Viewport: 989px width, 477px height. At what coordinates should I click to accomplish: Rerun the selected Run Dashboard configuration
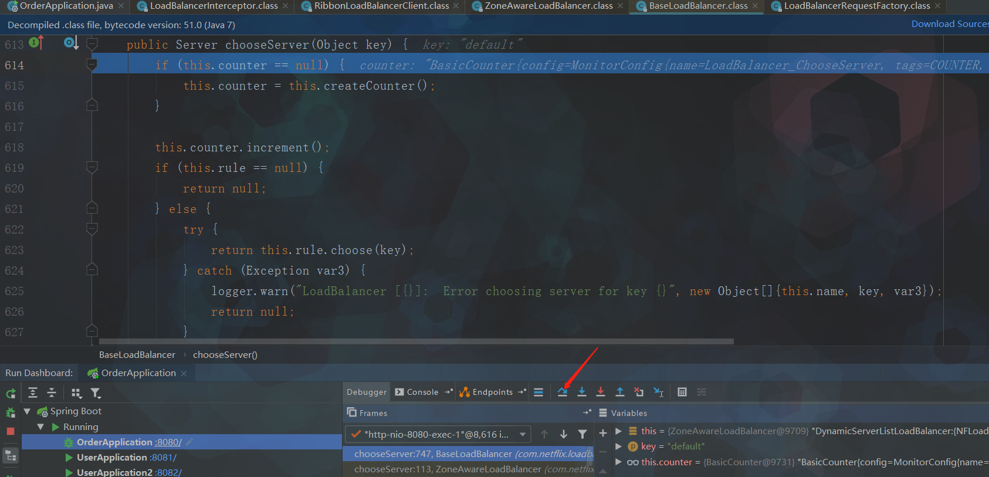coord(11,393)
